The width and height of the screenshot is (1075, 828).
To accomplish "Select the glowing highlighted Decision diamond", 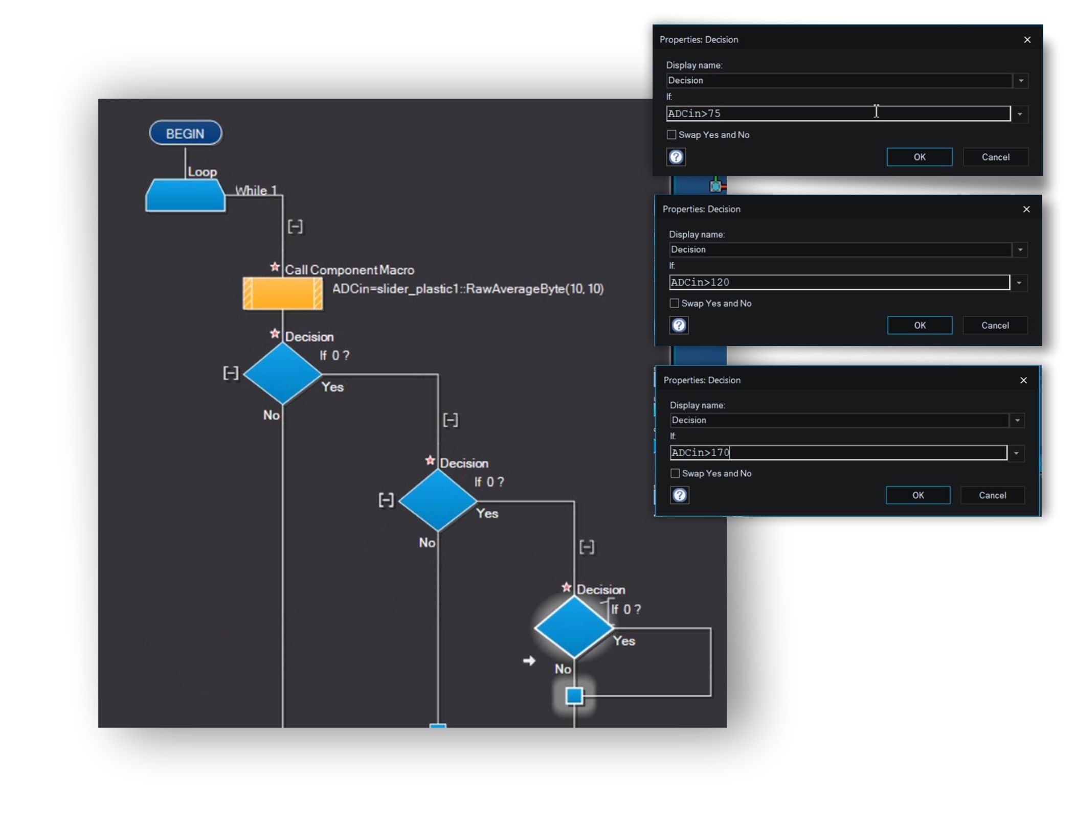I will (x=573, y=627).
